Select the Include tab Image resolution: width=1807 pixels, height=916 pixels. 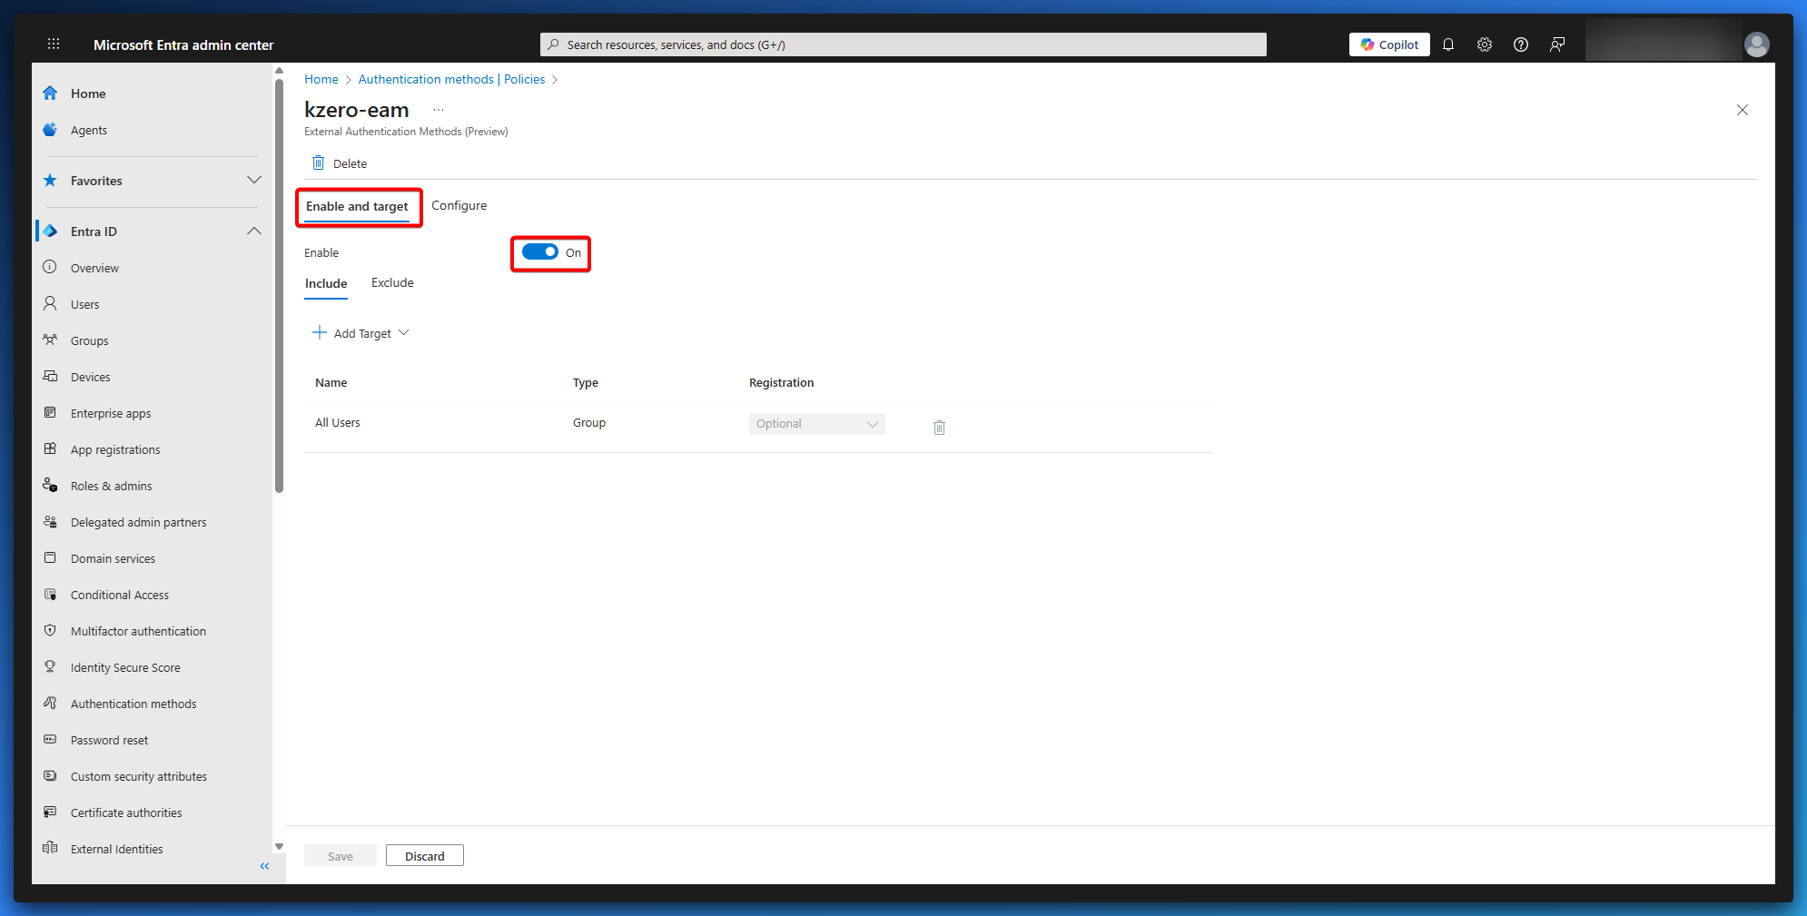[326, 284]
